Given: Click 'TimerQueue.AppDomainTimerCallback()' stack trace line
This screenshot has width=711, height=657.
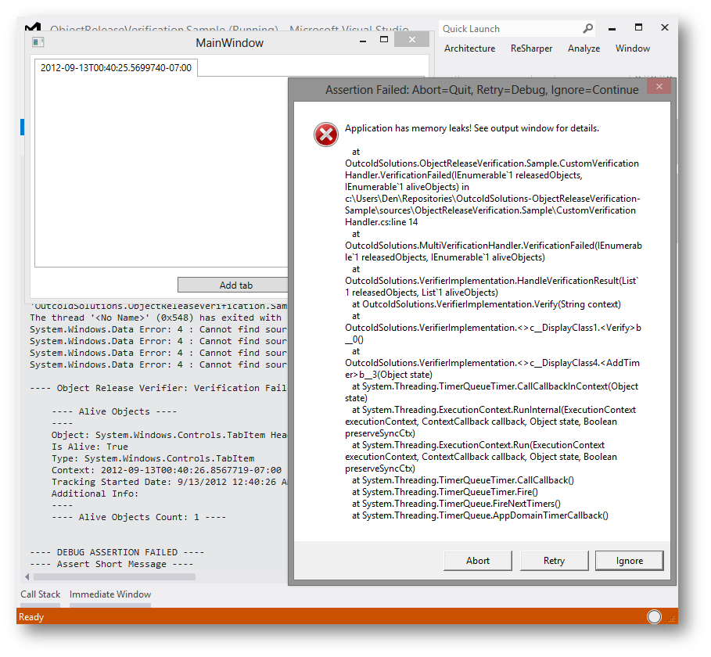Looking at the screenshot, I should [x=480, y=515].
